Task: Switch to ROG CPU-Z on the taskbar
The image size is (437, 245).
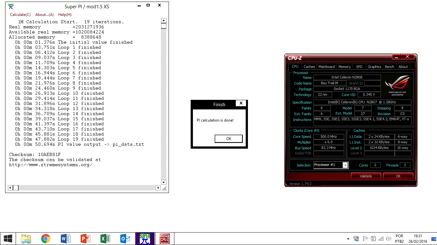Action: (x=164, y=239)
